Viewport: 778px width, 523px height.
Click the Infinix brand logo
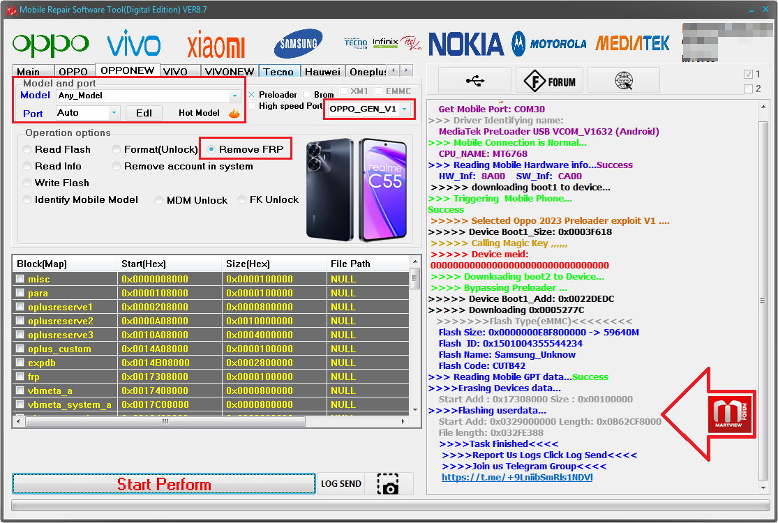(386, 43)
